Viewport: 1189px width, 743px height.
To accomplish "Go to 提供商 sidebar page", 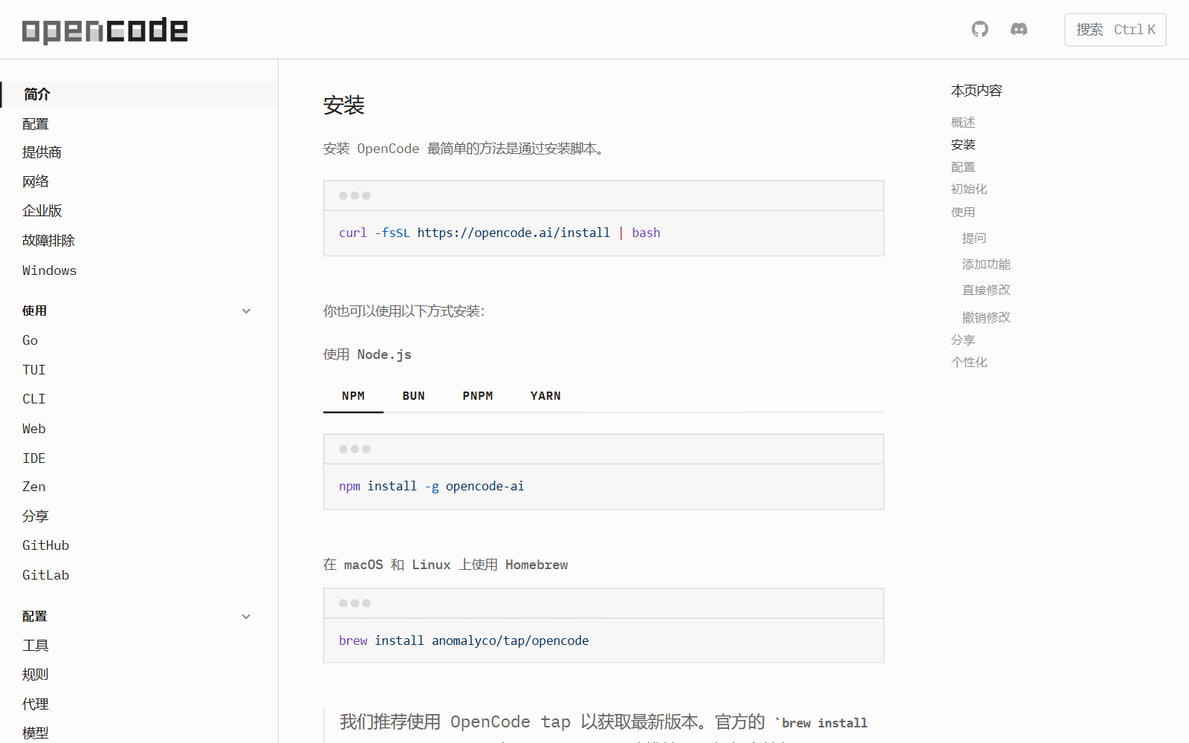I will (42, 152).
